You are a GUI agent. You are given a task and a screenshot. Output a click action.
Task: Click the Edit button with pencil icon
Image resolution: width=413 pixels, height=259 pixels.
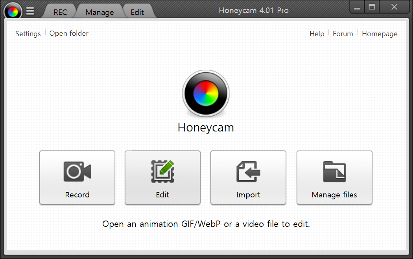pyautogui.click(x=162, y=177)
